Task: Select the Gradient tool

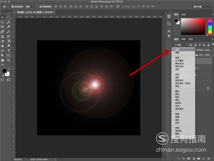Action: pyautogui.click(x=9, y=41)
